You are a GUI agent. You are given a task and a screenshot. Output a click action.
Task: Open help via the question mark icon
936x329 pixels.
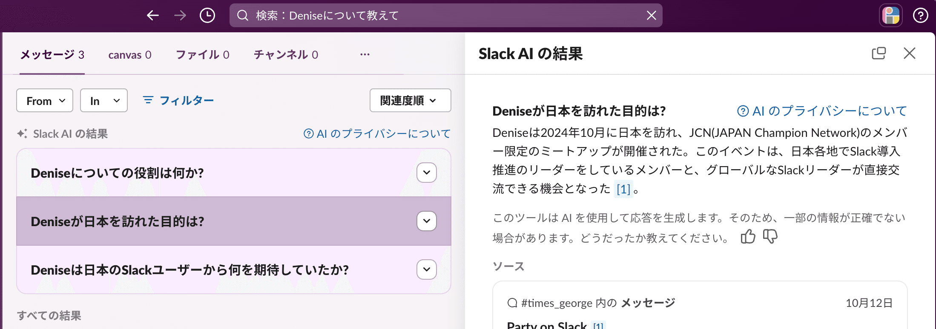click(x=921, y=16)
